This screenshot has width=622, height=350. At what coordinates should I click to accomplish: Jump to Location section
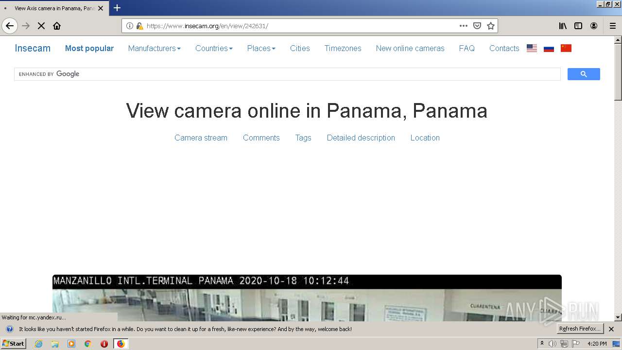[425, 138]
